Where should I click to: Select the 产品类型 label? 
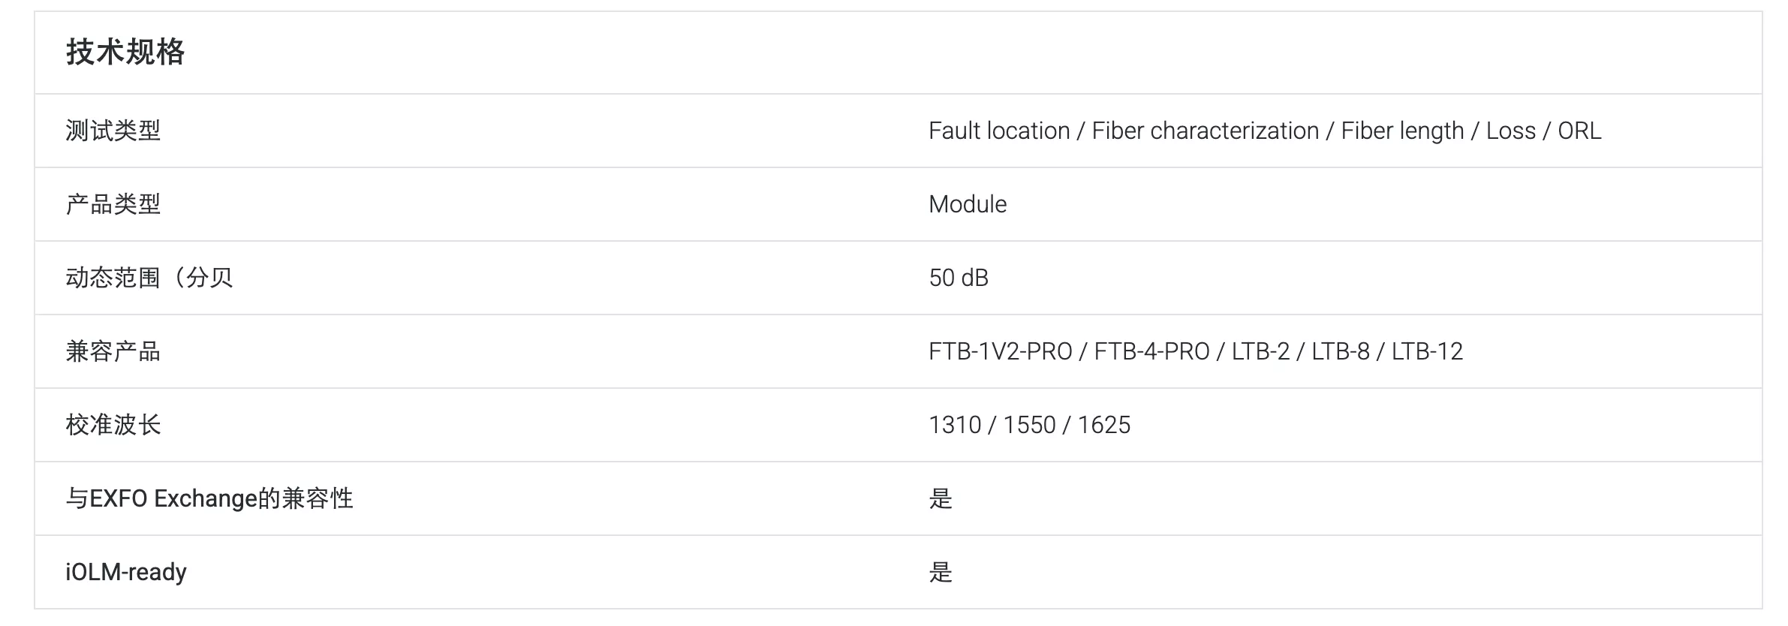click(113, 204)
